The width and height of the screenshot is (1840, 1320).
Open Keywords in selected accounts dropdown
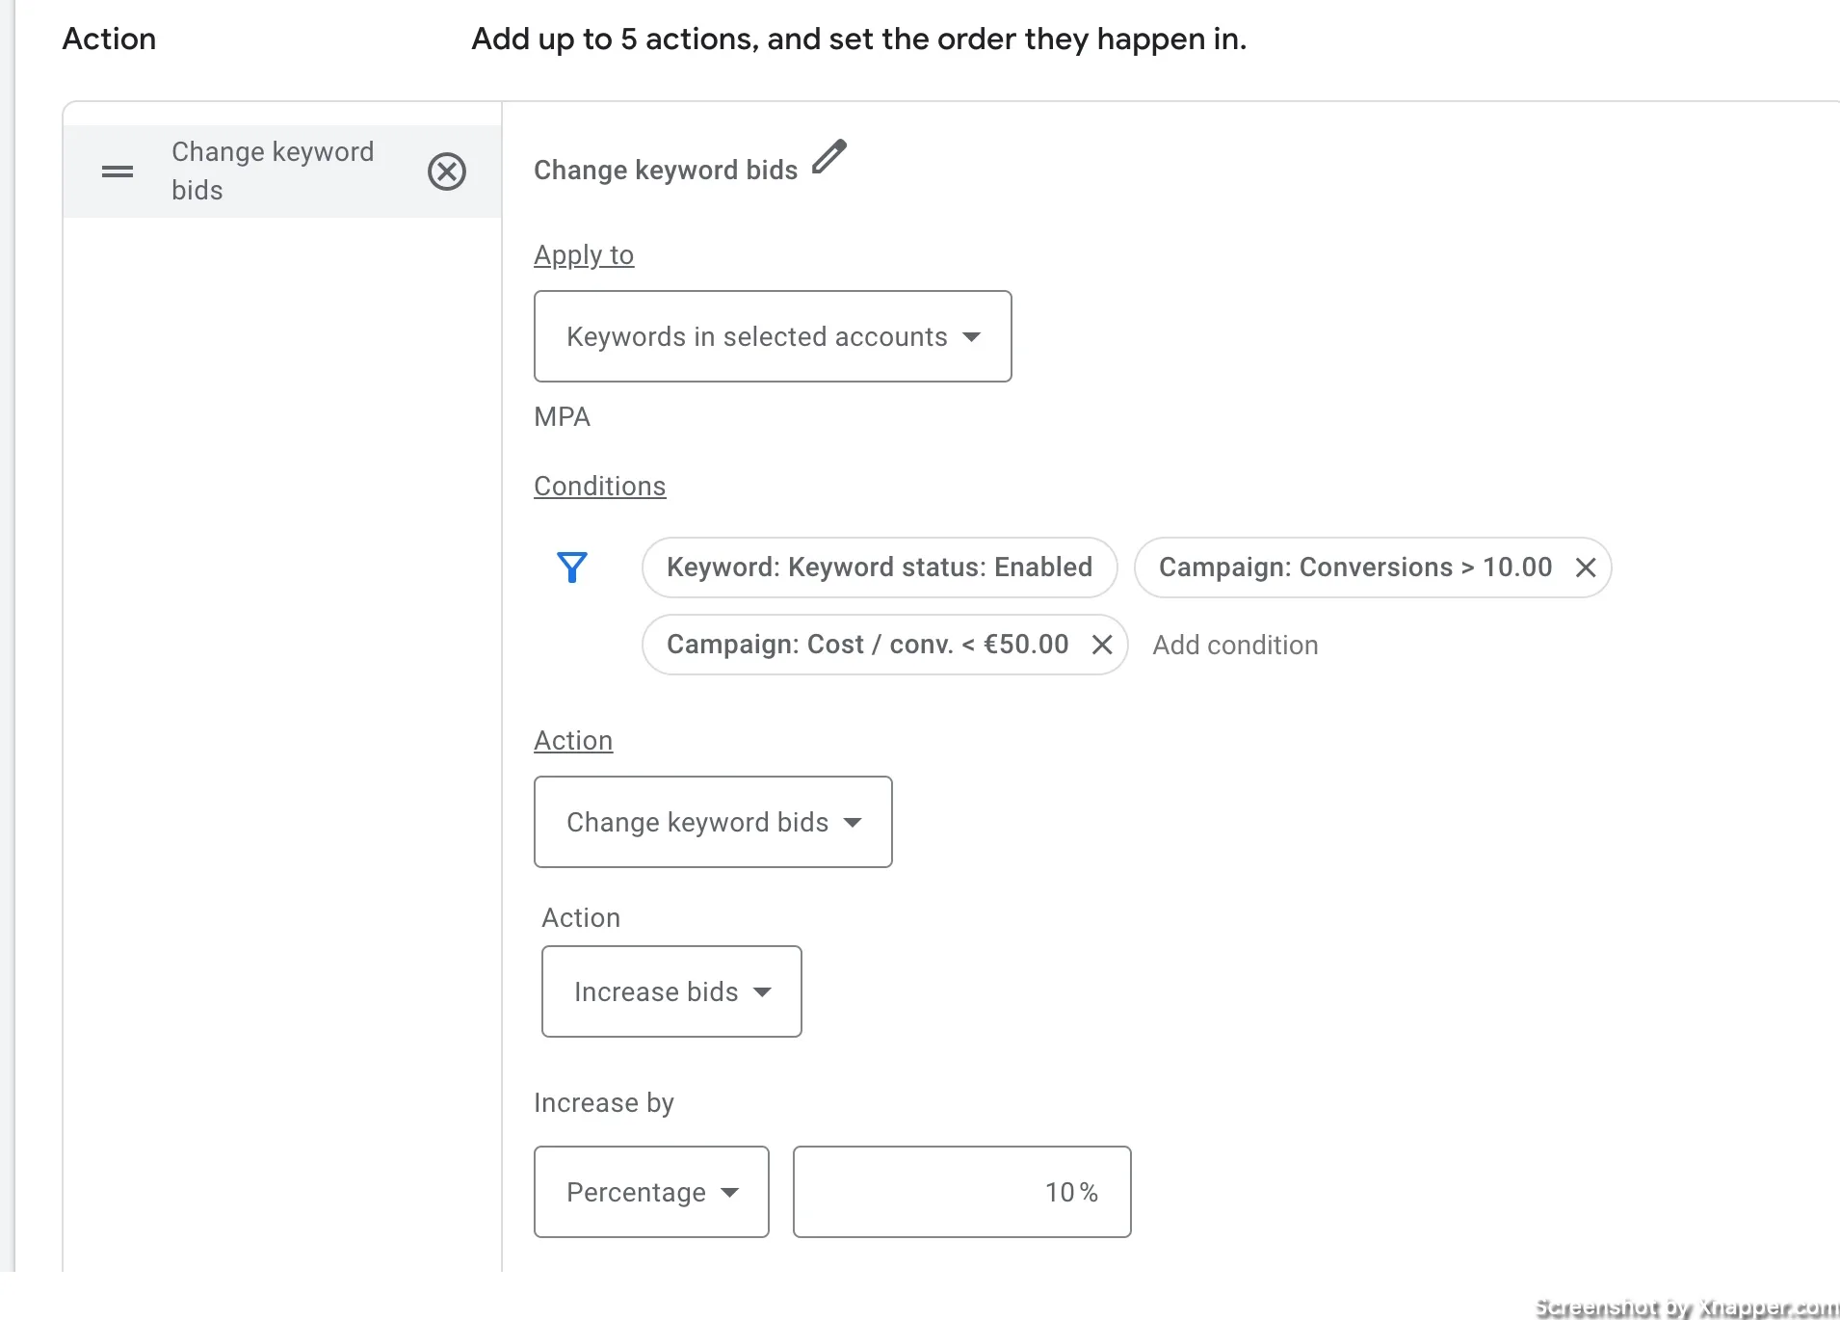click(x=773, y=336)
